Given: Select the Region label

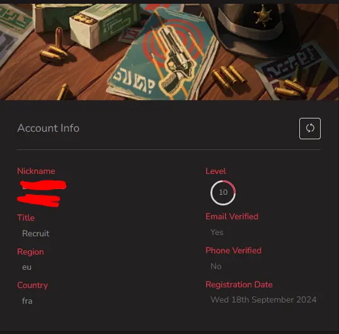Looking at the screenshot, I should pyautogui.click(x=30, y=252).
